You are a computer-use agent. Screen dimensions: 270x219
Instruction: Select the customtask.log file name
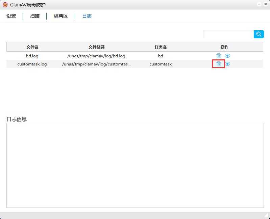coord(32,64)
